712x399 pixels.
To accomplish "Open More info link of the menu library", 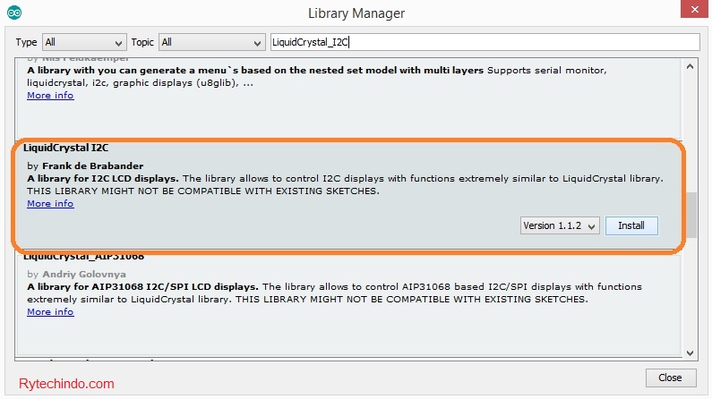I will coord(50,95).
